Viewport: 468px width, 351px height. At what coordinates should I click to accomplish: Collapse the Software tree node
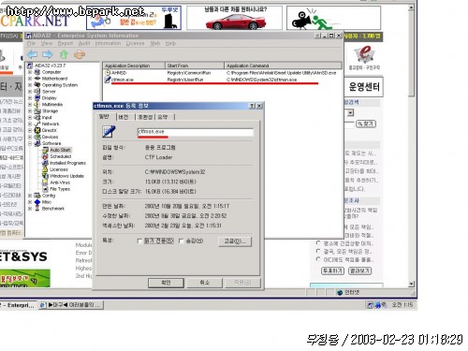(x=30, y=143)
